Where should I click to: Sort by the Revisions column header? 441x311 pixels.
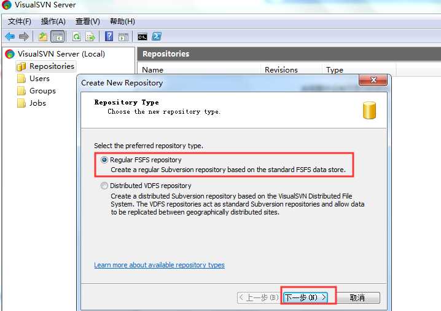click(x=291, y=70)
